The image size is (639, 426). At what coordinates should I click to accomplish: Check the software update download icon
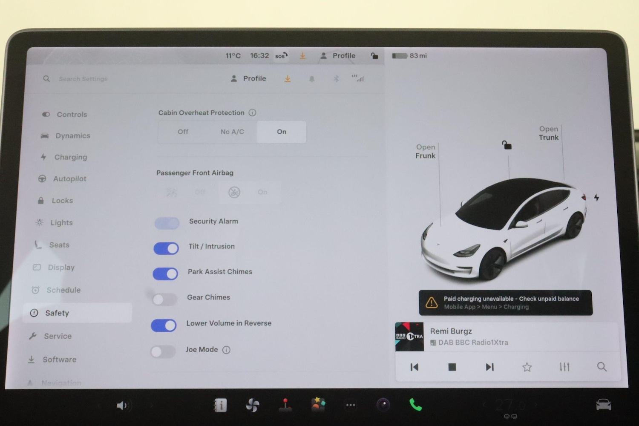click(288, 78)
